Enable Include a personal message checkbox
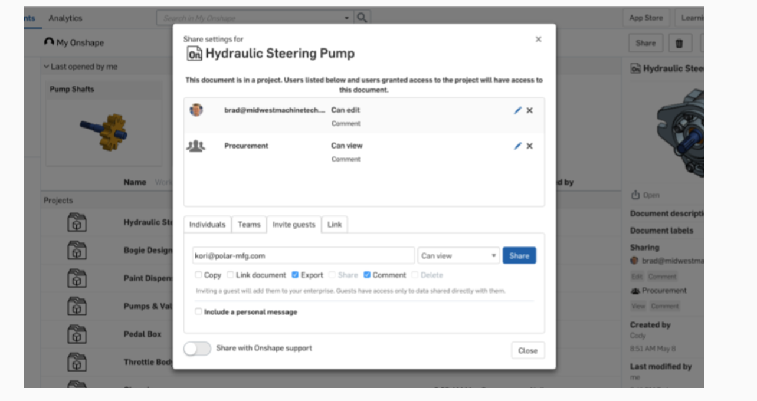Viewport: 757px width, 401px height. (x=198, y=311)
